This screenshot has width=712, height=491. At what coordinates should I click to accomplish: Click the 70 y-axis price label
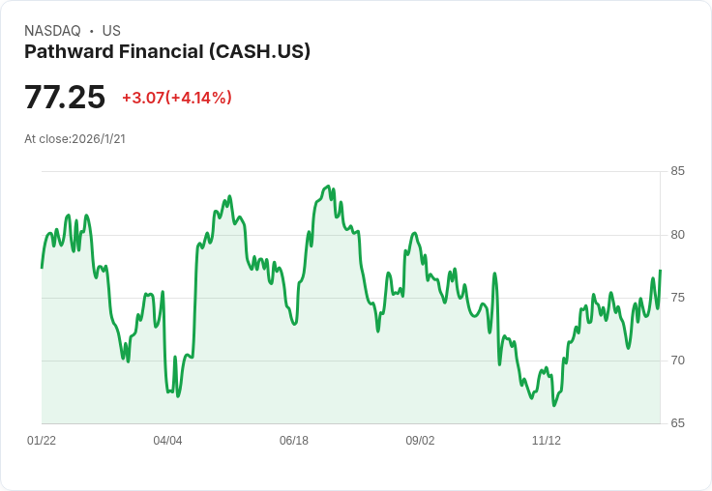677,361
